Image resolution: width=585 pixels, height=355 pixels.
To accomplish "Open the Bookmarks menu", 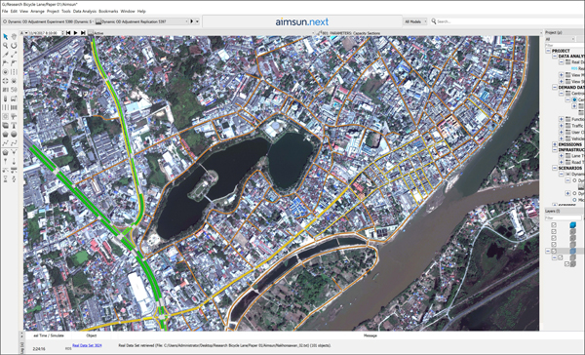I will (x=108, y=11).
